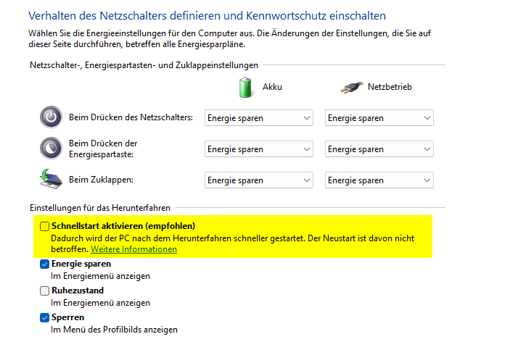Click the sleep button moon icon
Screen dimensions: 523x347
[51, 149]
